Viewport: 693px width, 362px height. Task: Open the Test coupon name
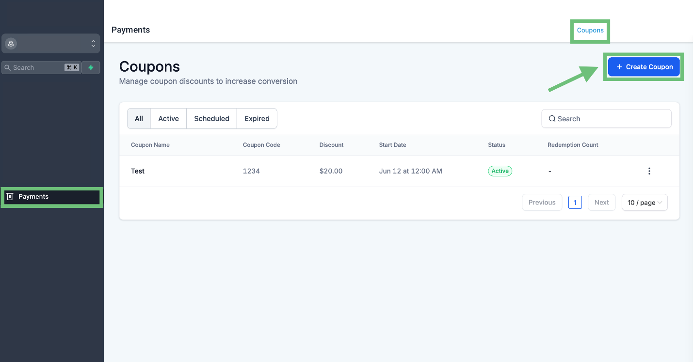(138, 171)
